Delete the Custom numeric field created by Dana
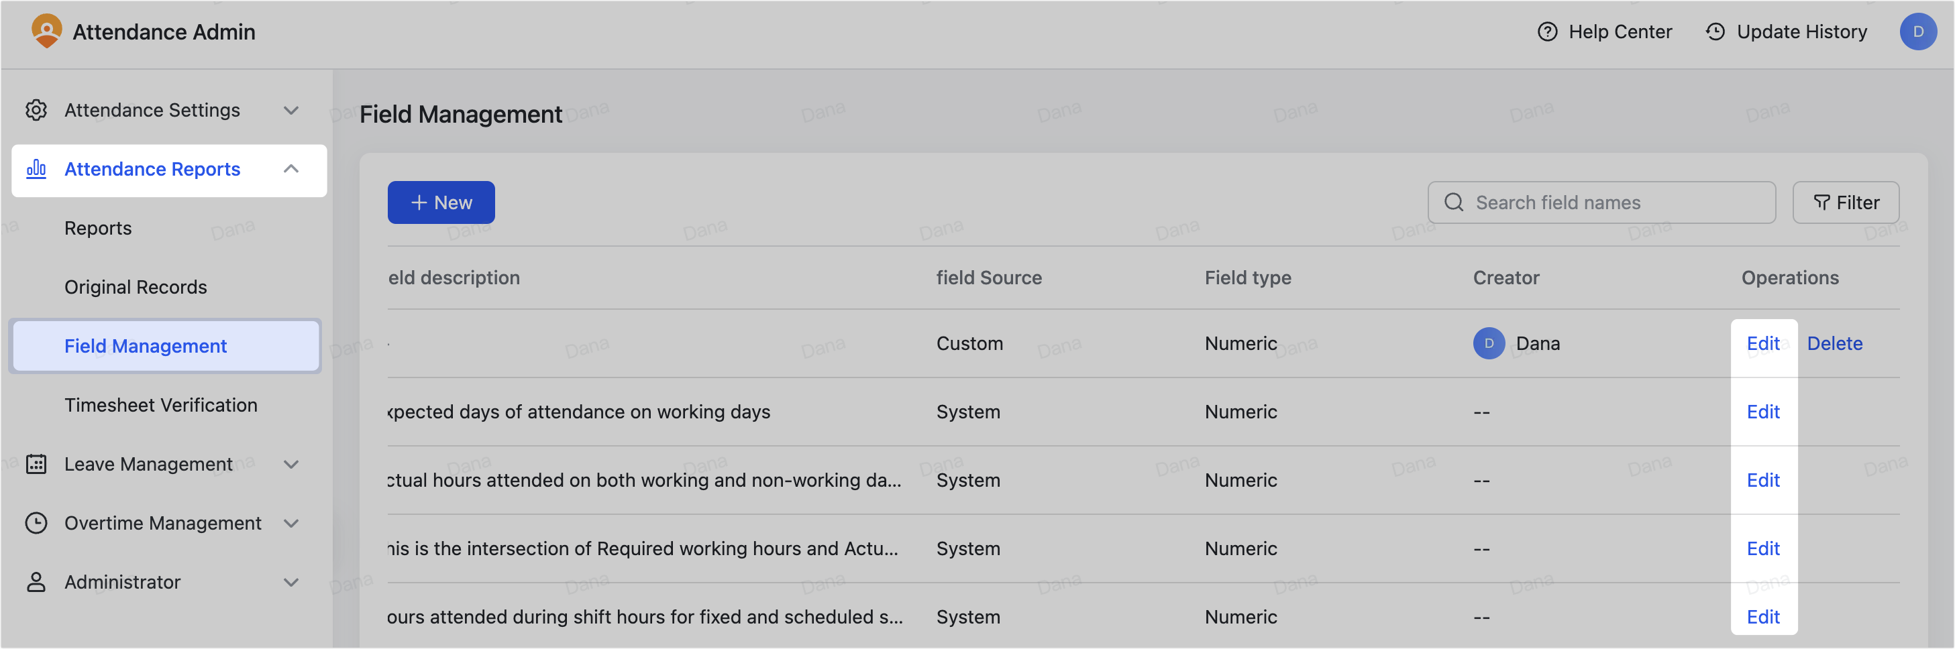This screenshot has width=1955, height=649. pos(1834,343)
